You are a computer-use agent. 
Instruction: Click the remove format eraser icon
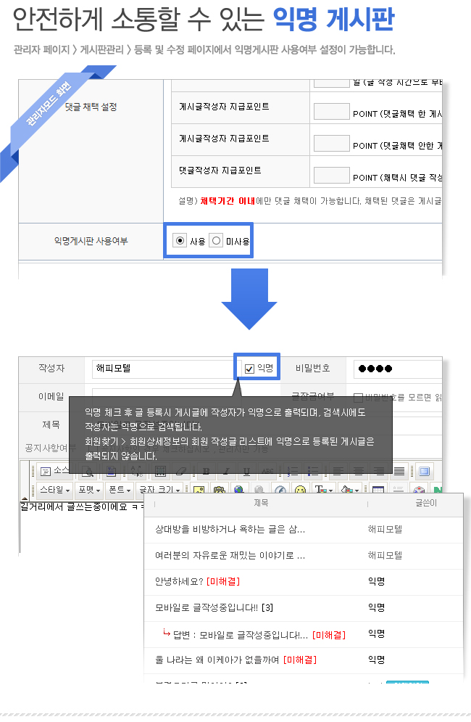180,471
